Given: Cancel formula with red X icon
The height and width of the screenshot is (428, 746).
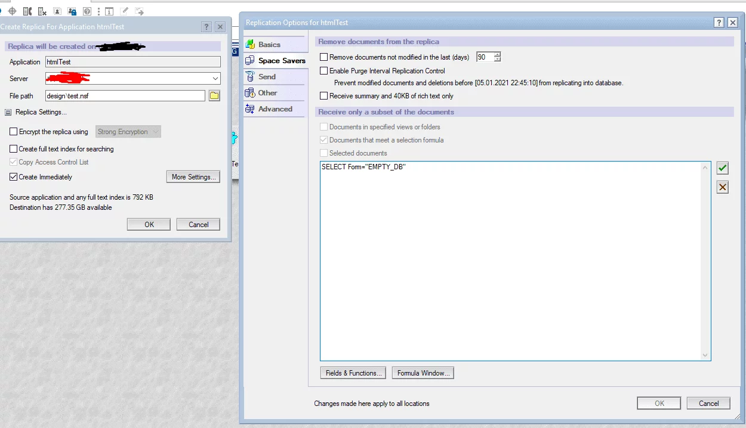Looking at the screenshot, I should (723, 187).
